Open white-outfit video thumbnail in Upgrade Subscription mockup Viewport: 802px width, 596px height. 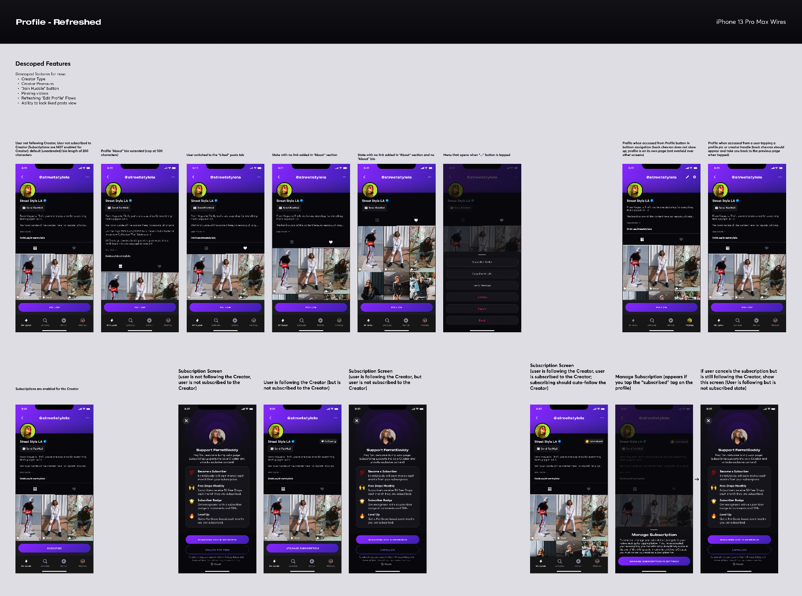coord(302,518)
